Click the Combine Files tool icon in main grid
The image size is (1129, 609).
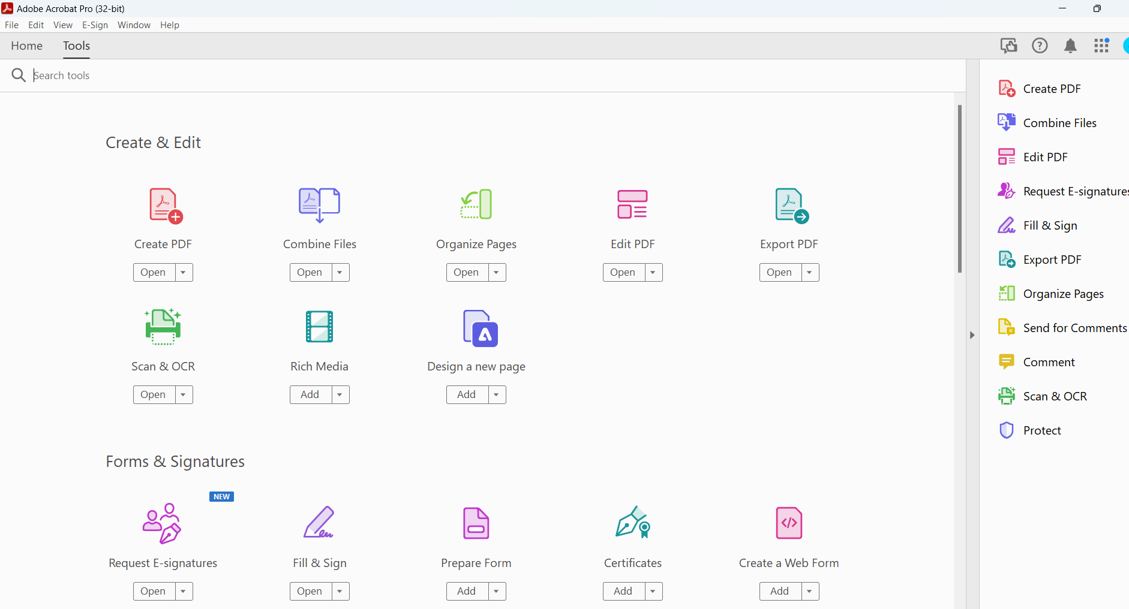319,205
